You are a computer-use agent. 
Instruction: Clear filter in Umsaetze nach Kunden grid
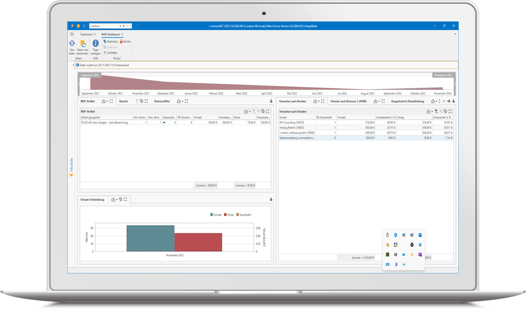[x=436, y=111]
